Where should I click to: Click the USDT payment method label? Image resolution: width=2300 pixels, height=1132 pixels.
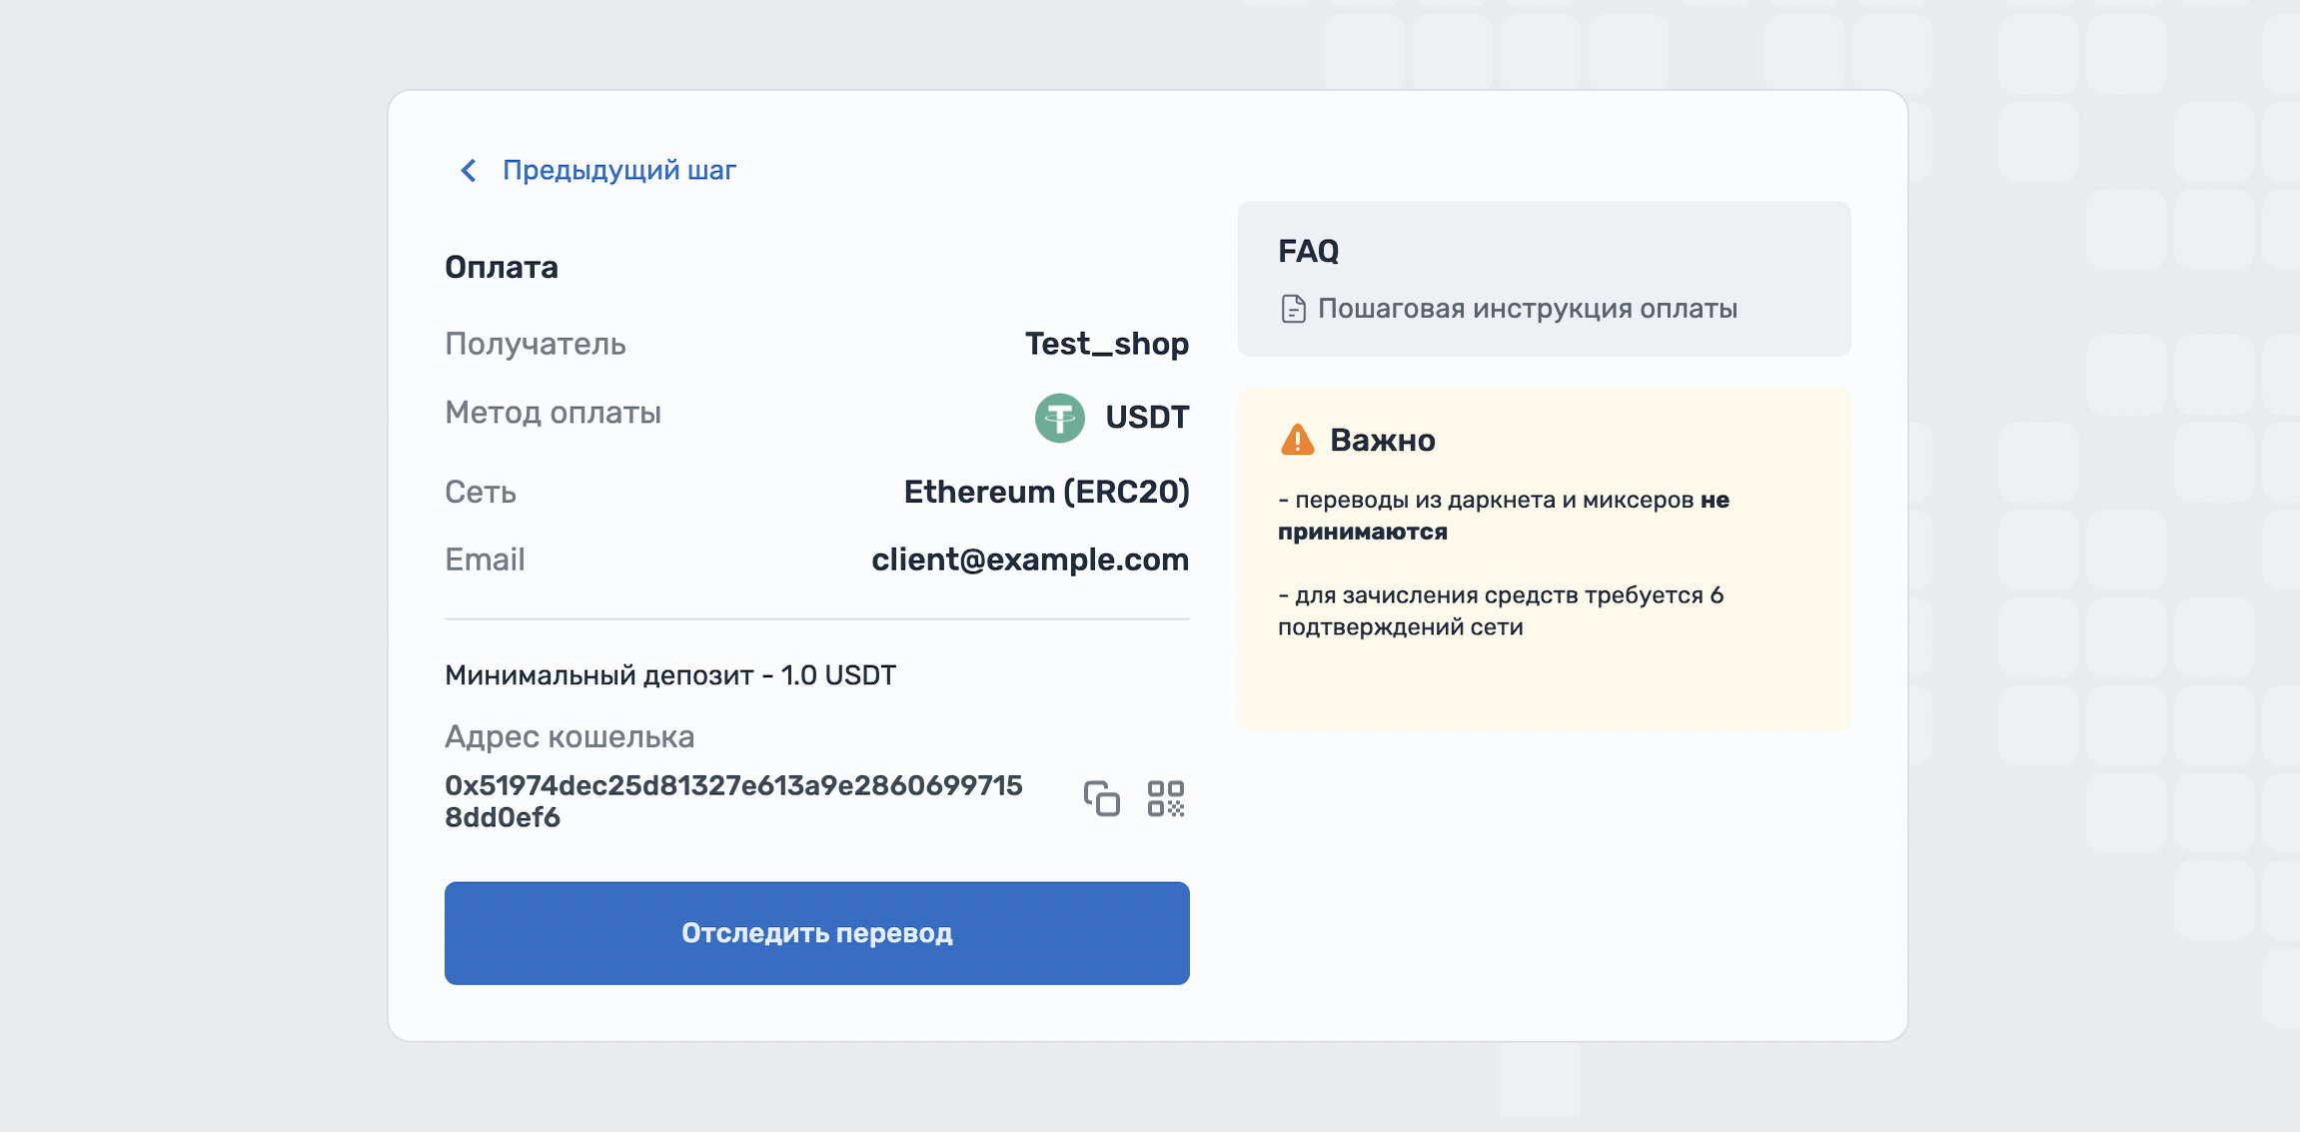tap(1146, 418)
